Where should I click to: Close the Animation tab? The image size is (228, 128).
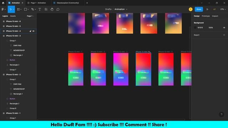pyautogui.click(x=22, y=3)
